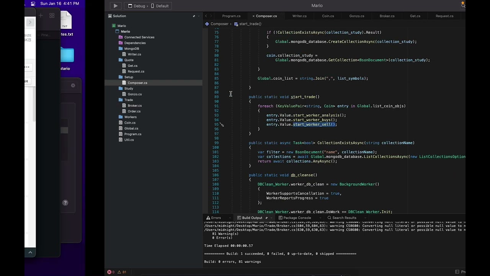Screen dimensions: 490x276
Task: Click the clear circle-x button in dark window
Action: [73, 85]
